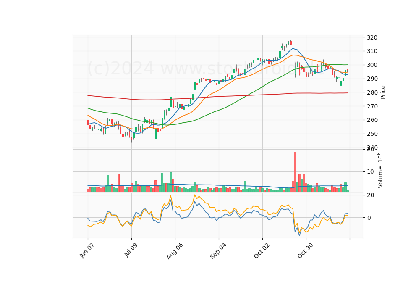Viewport: 403px width, 290px height.
Task: Click the Oct 30 date label
Action: click(305, 250)
